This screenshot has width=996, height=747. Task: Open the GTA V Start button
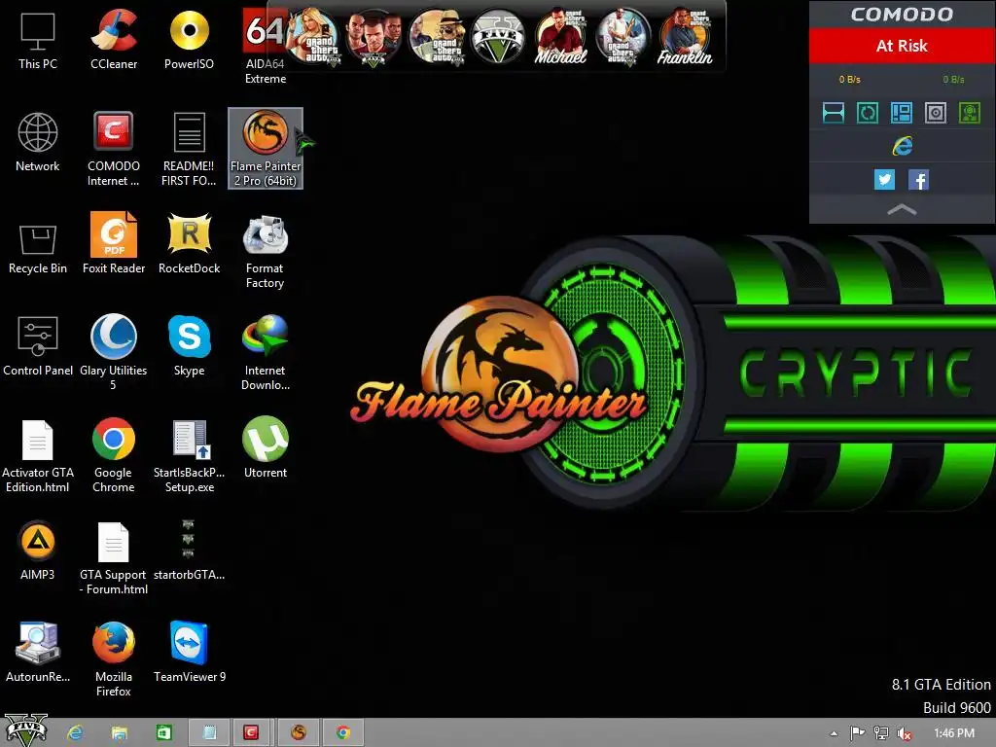coord(26,731)
